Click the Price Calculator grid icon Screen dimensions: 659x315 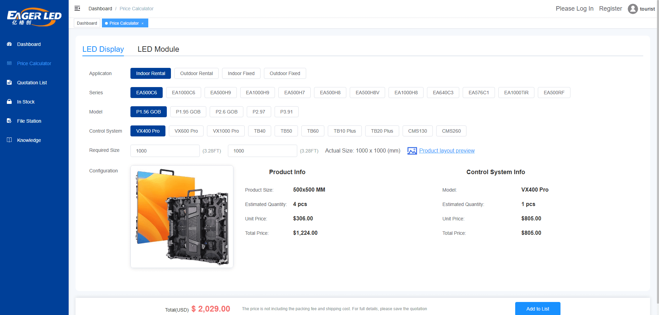(9, 63)
